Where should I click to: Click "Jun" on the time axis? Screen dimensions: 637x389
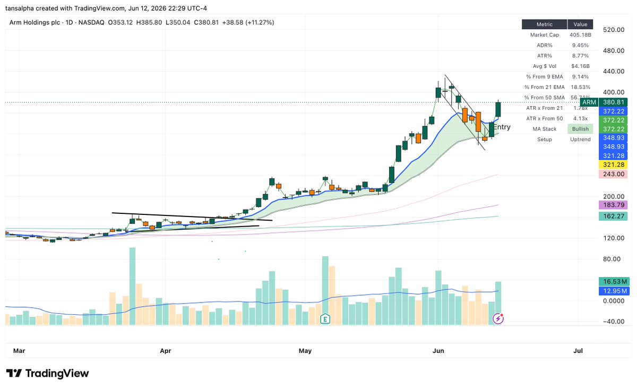click(438, 351)
